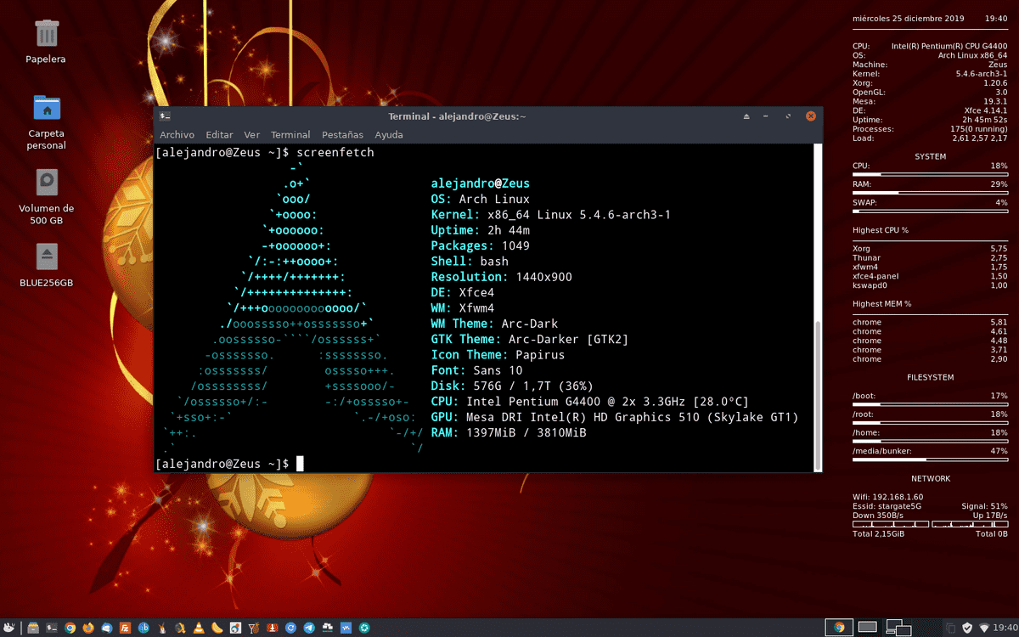Open the Editar menu in Terminal
1019x637 pixels.
219,135
